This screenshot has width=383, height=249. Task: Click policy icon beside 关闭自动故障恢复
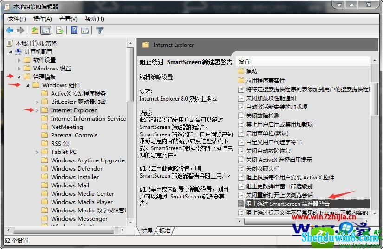(241, 151)
